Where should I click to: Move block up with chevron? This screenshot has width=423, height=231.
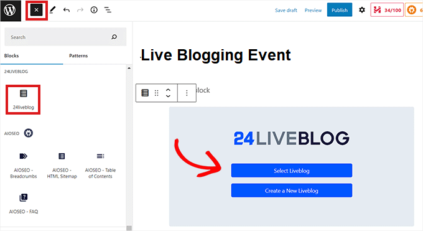tap(168, 90)
